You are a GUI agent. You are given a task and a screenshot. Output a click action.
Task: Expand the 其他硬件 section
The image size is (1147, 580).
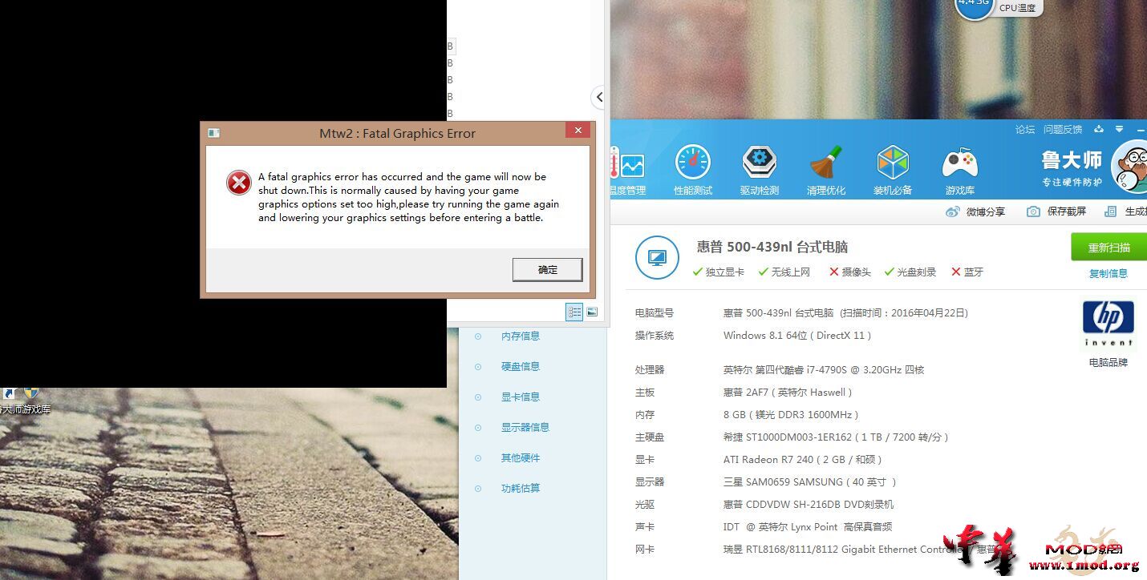pyautogui.click(x=520, y=457)
